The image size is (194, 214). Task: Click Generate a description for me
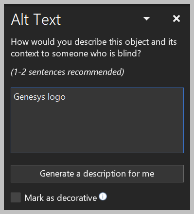(97, 174)
